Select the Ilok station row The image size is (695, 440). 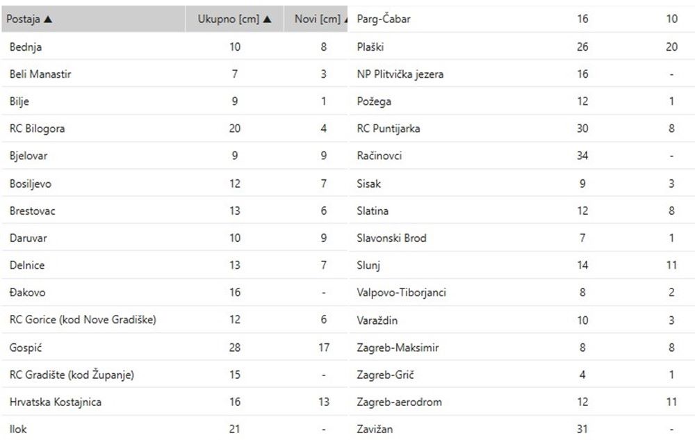(x=19, y=429)
